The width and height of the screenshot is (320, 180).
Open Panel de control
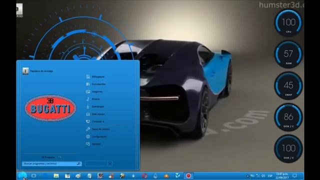point(98,129)
